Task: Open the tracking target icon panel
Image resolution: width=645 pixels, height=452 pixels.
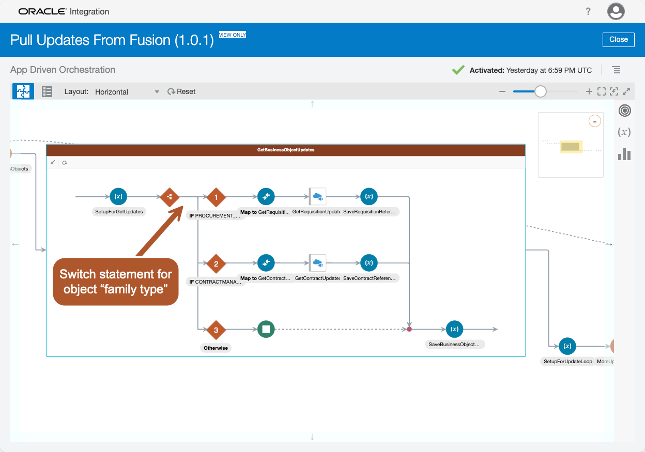Action: coord(624,111)
